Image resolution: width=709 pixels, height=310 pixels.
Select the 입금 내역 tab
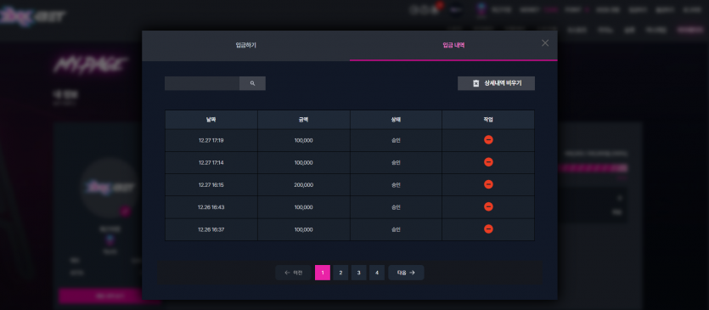(453, 45)
